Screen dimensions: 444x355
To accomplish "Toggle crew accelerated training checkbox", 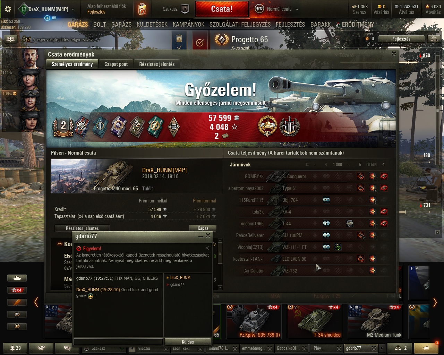I will tap(28, 40).
